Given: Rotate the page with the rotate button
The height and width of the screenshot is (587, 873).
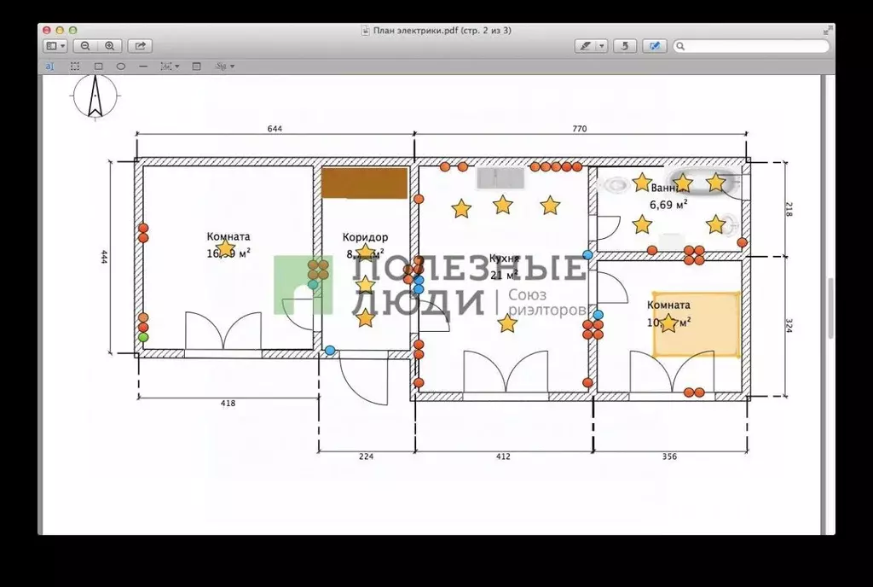Looking at the screenshot, I should click(x=625, y=46).
